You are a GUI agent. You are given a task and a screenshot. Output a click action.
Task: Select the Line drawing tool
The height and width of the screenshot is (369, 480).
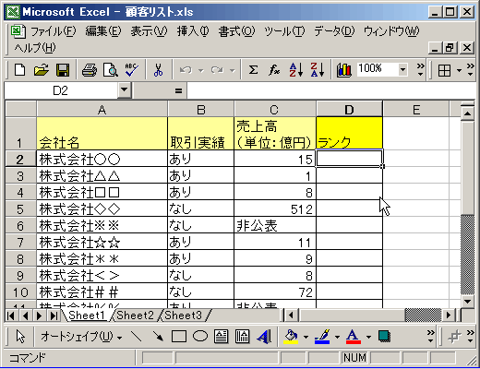coord(136,337)
